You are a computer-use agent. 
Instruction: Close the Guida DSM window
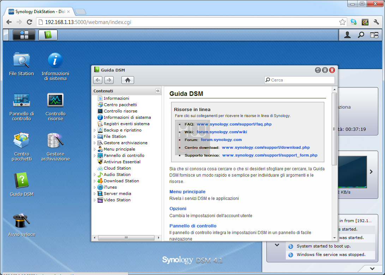pyautogui.click(x=332, y=70)
